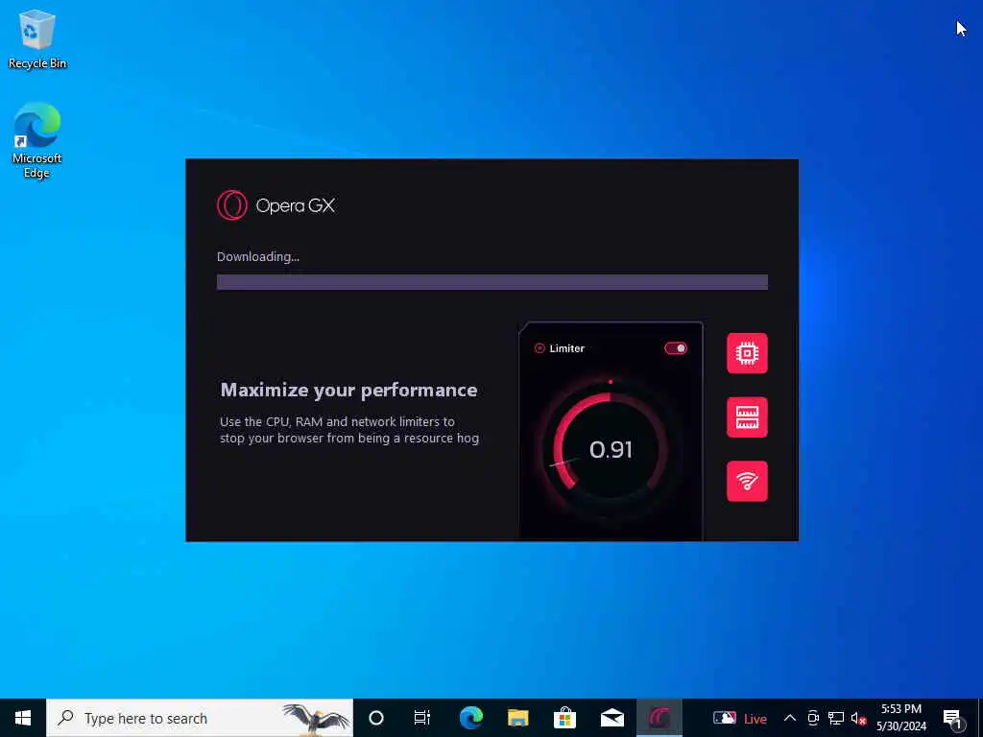
Task: Open Task View in the taskbar
Action: pyautogui.click(x=422, y=718)
